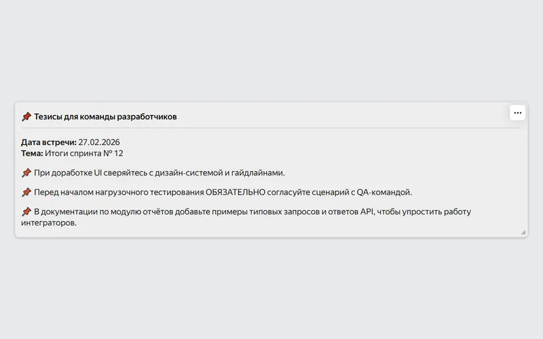Click the word 'API' in the last bullet
Image resolution: width=543 pixels, height=339 pixels.
(x=367, y=212)
